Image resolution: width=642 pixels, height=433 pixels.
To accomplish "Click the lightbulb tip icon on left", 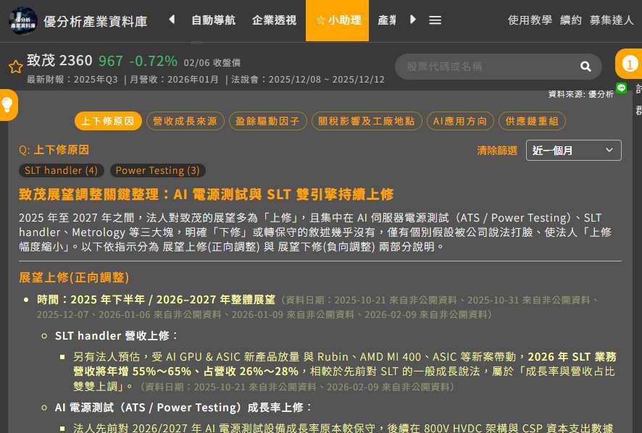I will [x=8, y=105].
